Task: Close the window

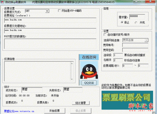Action: [x=150, y=1]
